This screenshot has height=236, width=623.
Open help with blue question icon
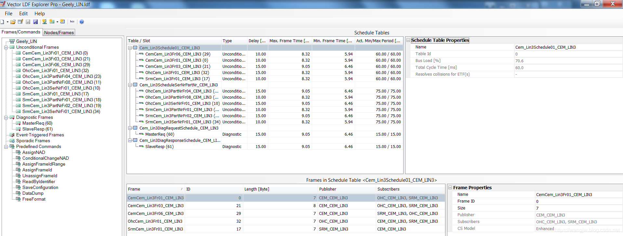pos(82,22)
